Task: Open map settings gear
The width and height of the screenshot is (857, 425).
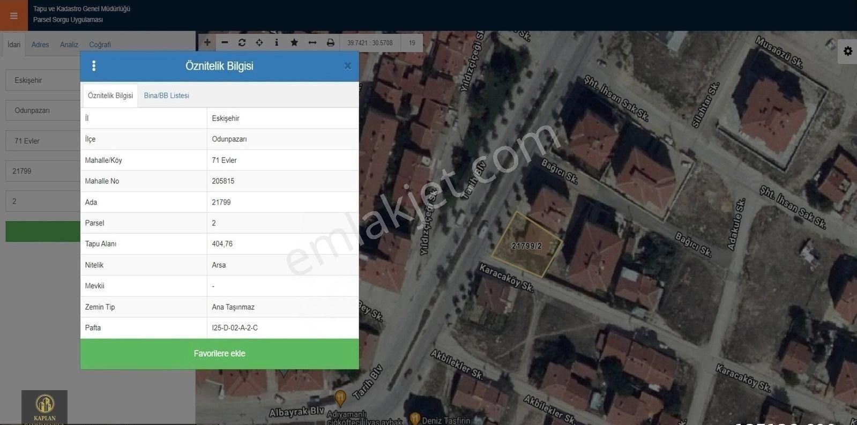Action: (x=847, y=51)
